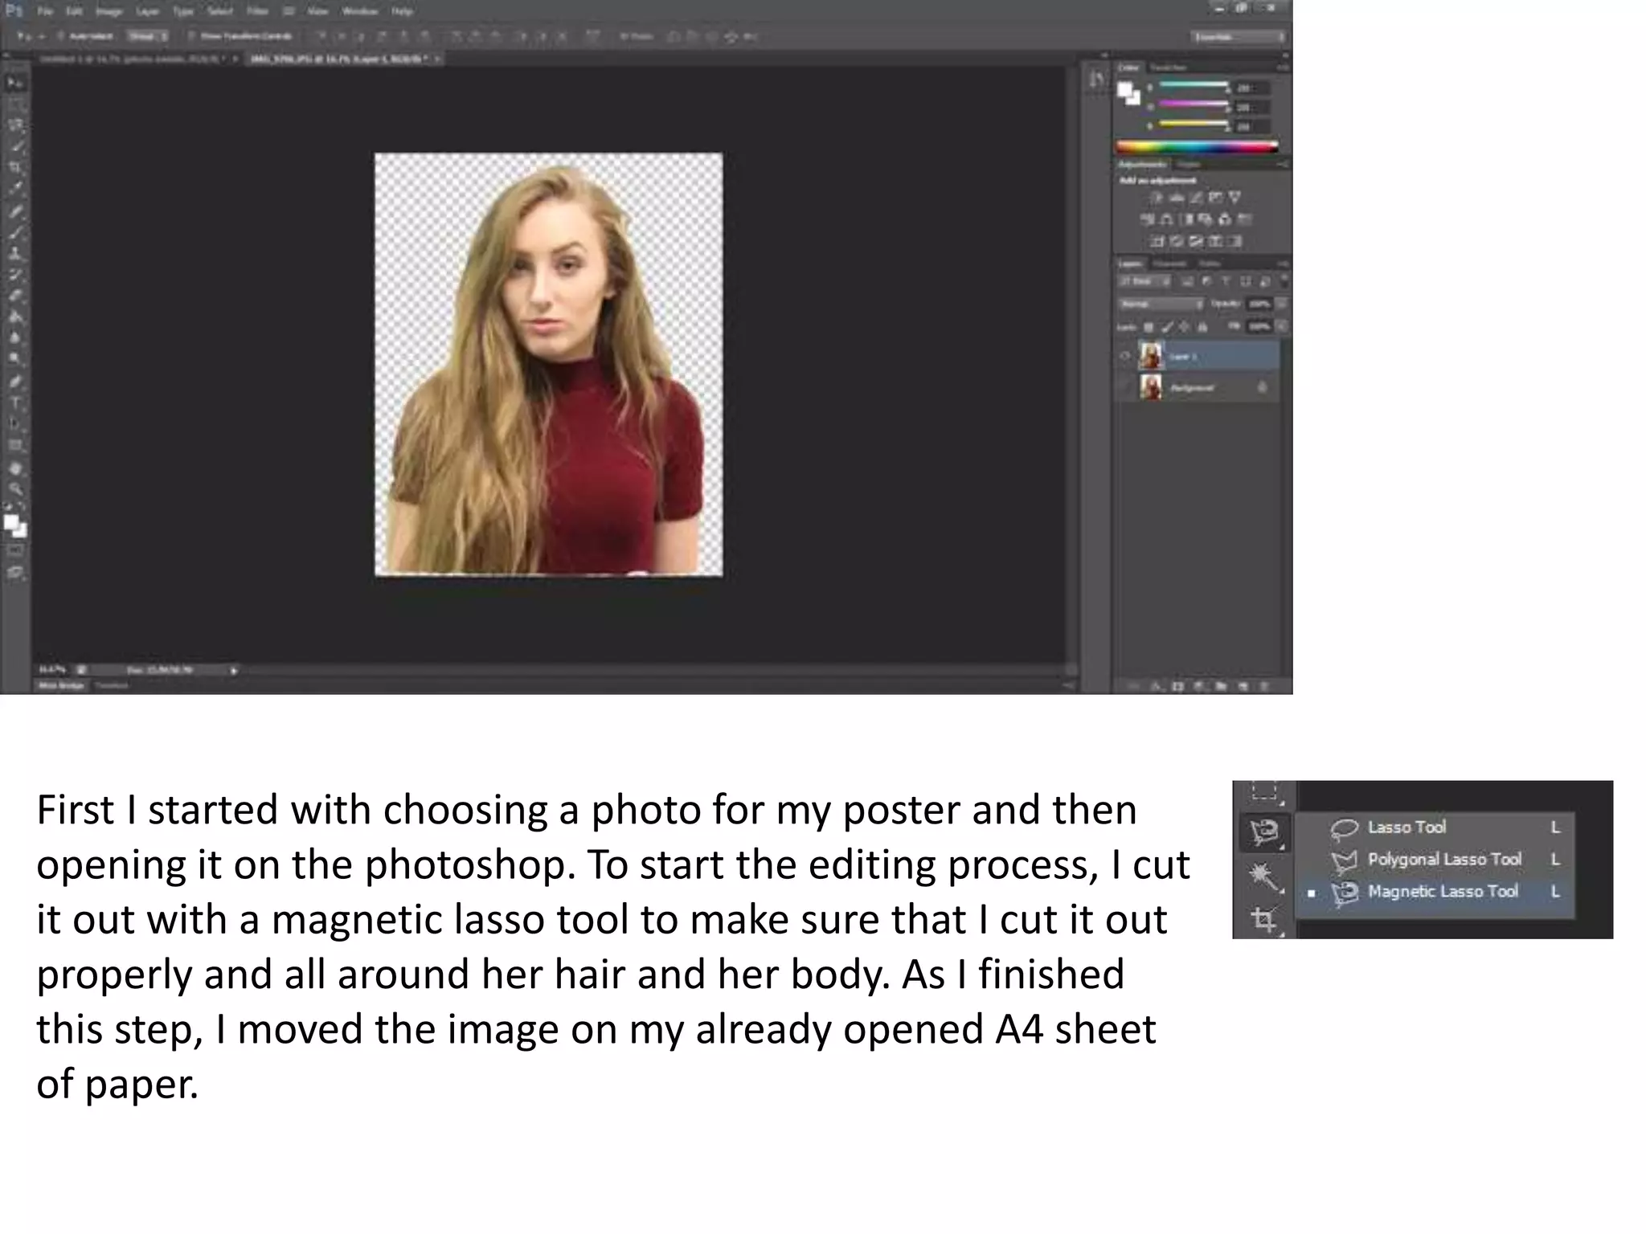The height and width of the screenshot is (1234, 1646).
Task: Enable the Auto-Select checkbox
Action: [x=61, y=36]
